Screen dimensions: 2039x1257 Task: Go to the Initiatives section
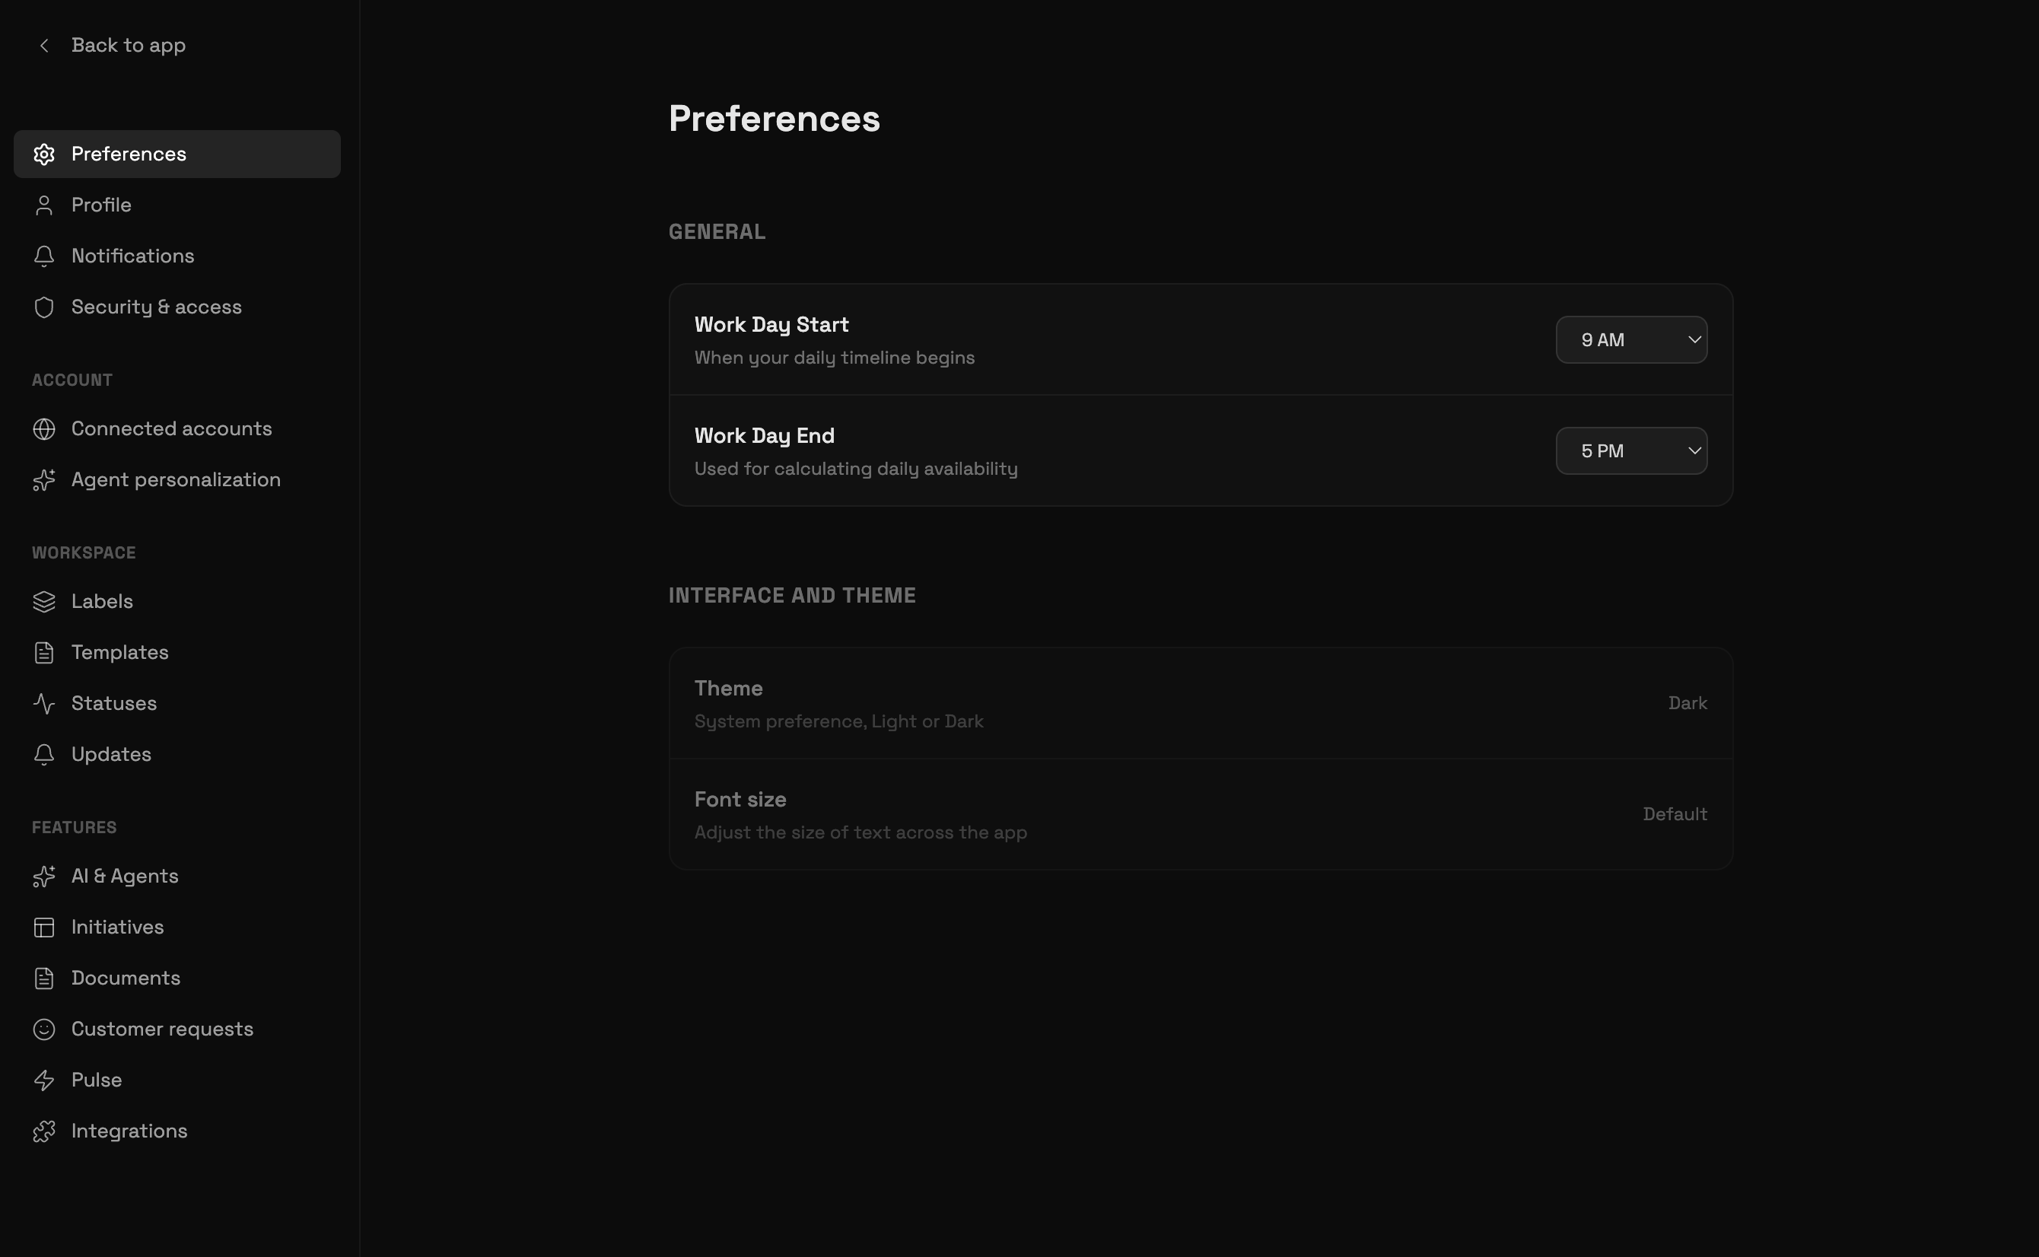pyautogui.click(x=117, y=927)
